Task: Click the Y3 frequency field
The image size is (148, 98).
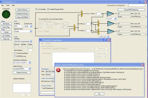Action: (x=124, y=31)
